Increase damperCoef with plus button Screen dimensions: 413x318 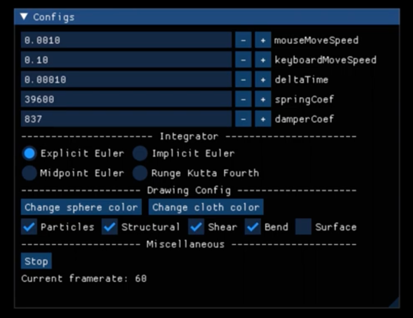263,119
